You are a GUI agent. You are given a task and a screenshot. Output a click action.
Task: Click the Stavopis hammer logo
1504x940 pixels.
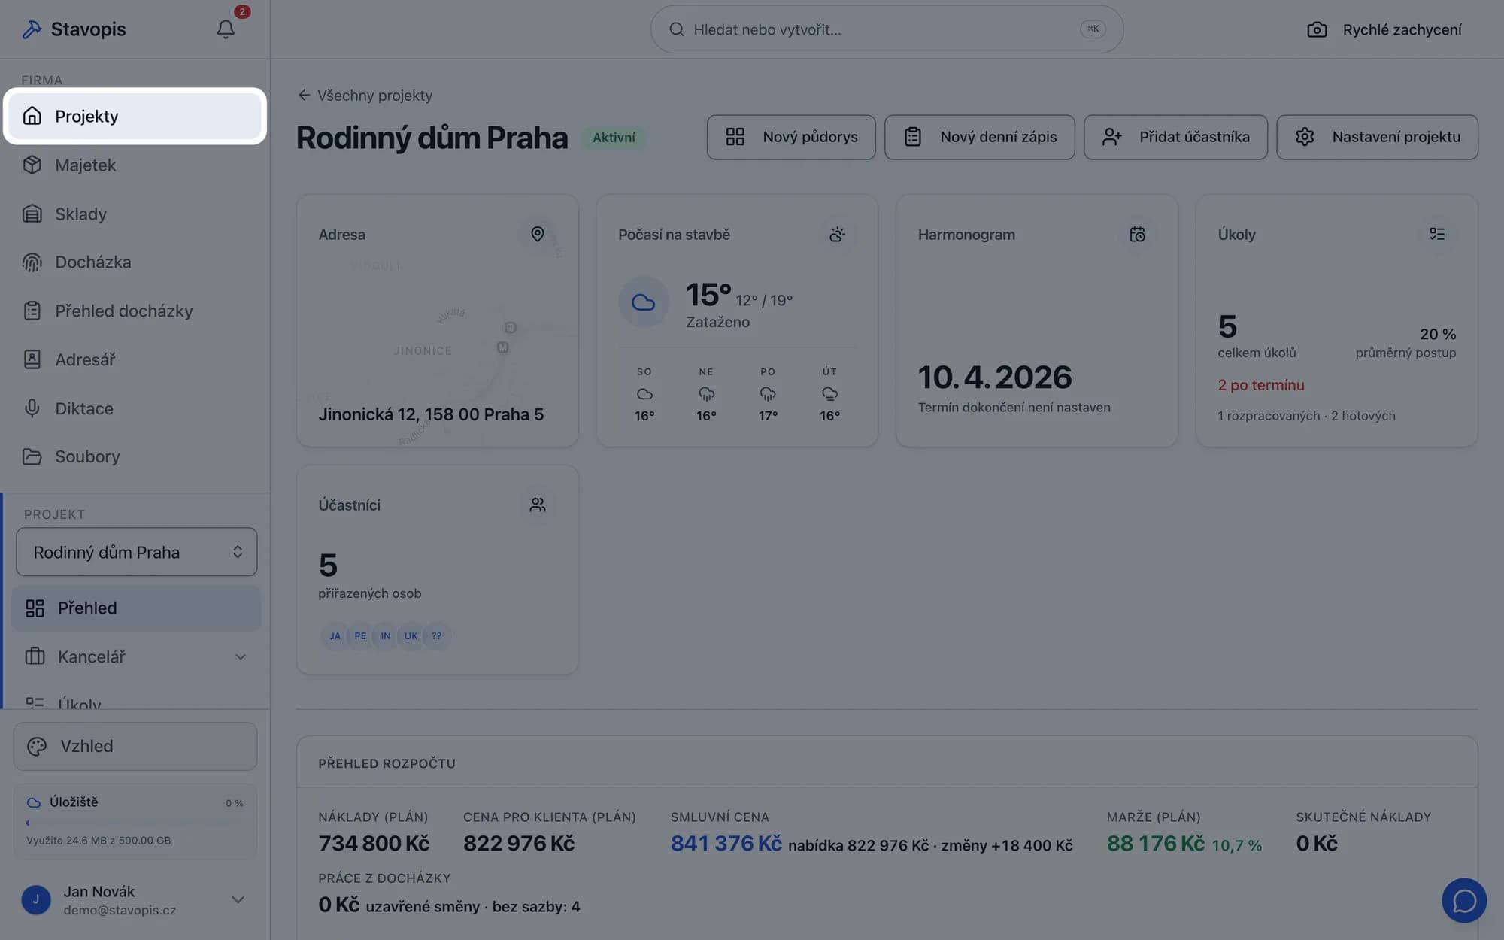point(32,29)
